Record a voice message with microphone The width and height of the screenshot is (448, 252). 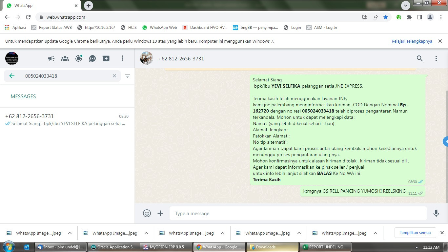pos(436,213)
